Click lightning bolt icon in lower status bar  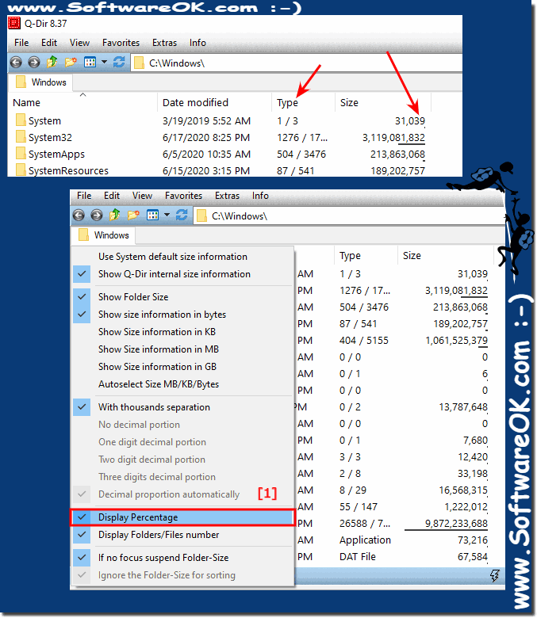pos(494,576)
